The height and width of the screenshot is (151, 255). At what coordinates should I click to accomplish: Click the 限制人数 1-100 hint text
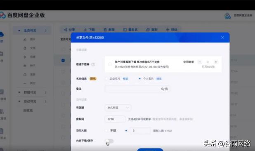(x=162, y=131)
